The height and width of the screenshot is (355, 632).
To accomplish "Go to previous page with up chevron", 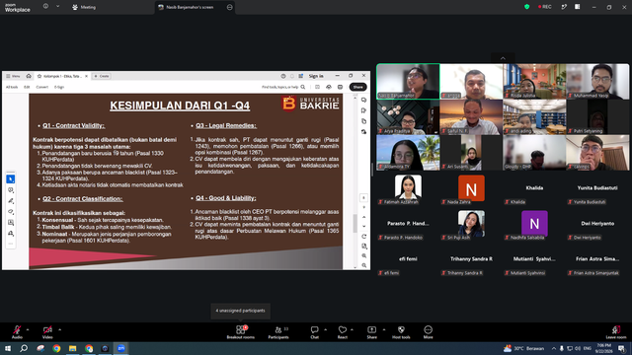I will (364, 217).
